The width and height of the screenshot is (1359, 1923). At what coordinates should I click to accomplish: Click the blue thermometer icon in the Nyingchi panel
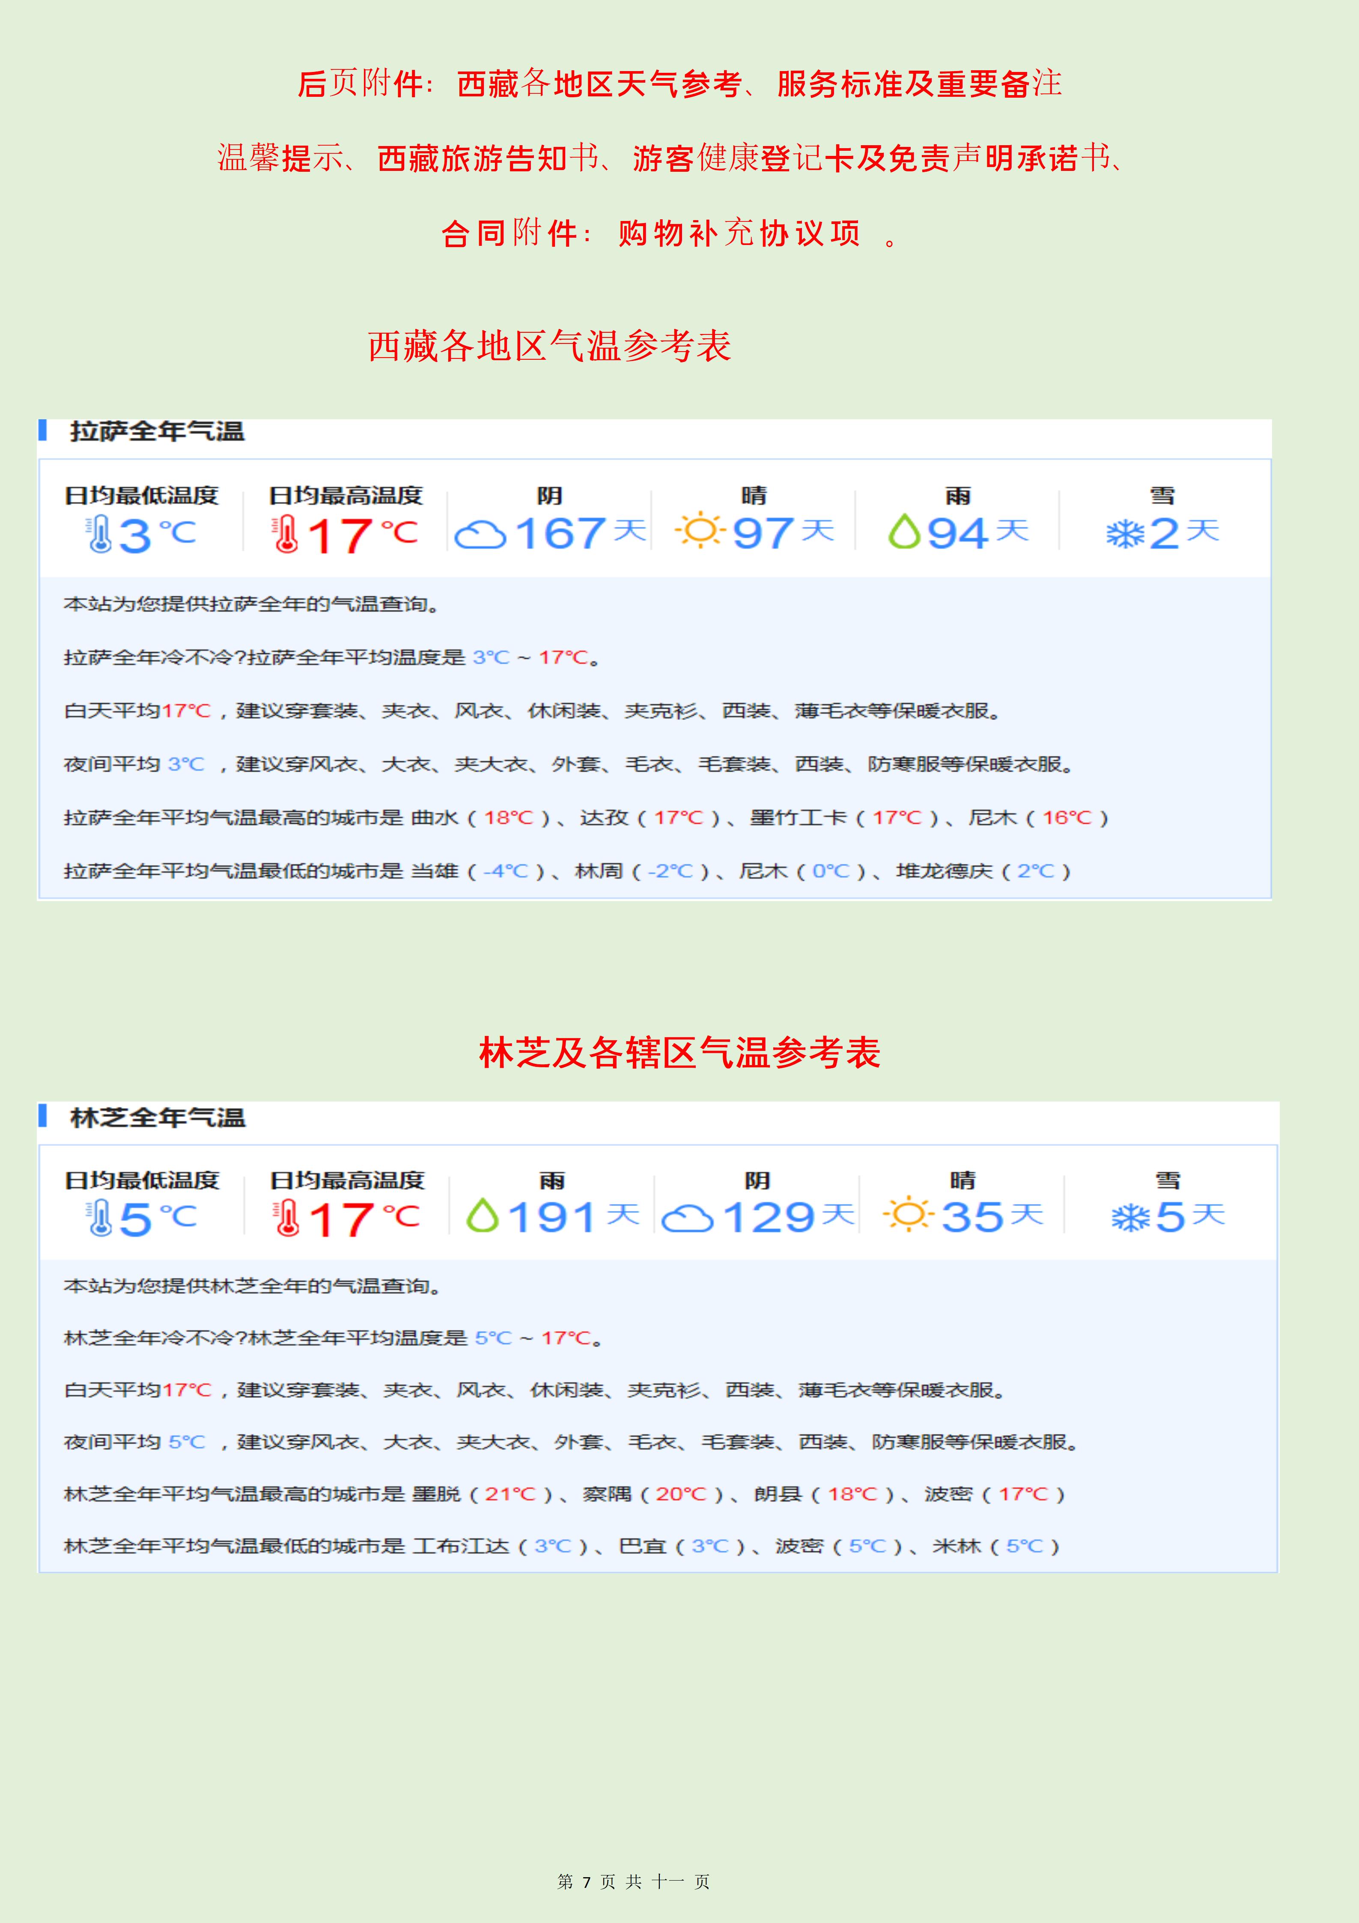[100, 1218]
